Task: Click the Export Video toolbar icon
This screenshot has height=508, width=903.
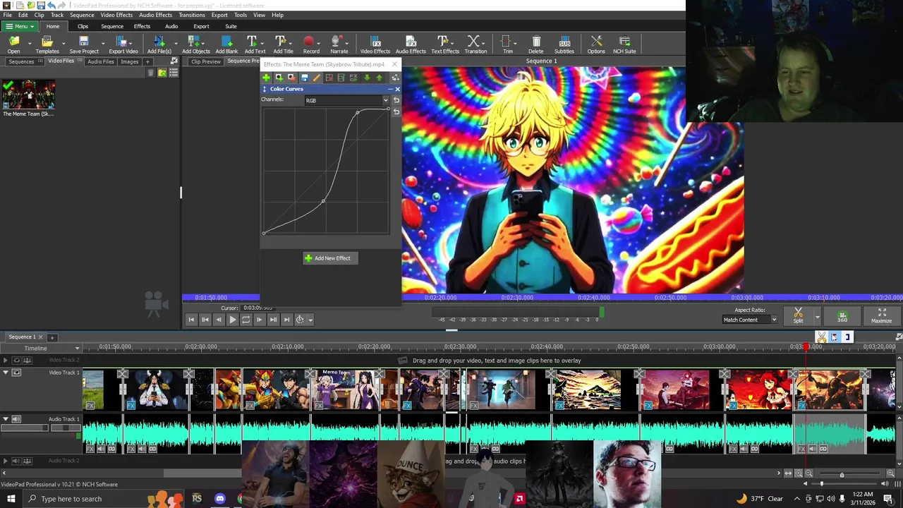Action: click(123, 44)
